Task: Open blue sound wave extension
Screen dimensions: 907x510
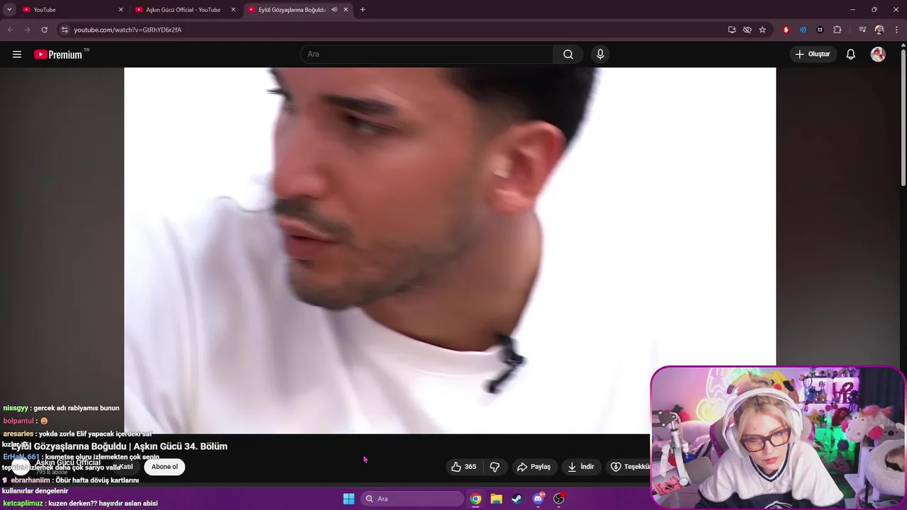Action: (x=803, y=30)
